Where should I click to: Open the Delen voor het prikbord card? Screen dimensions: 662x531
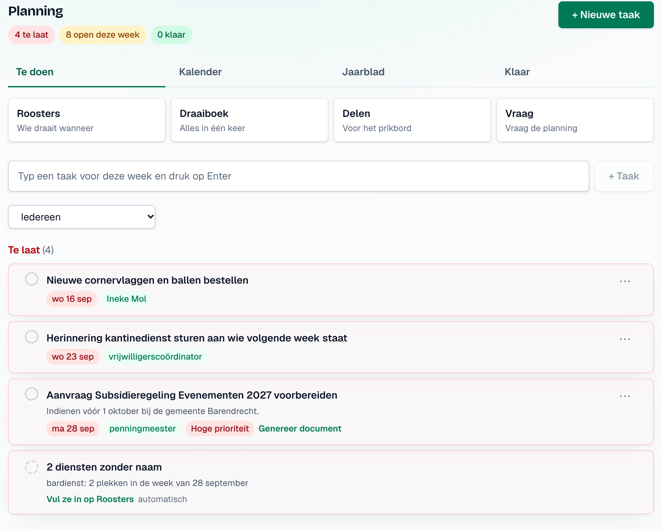pos(412,120)
